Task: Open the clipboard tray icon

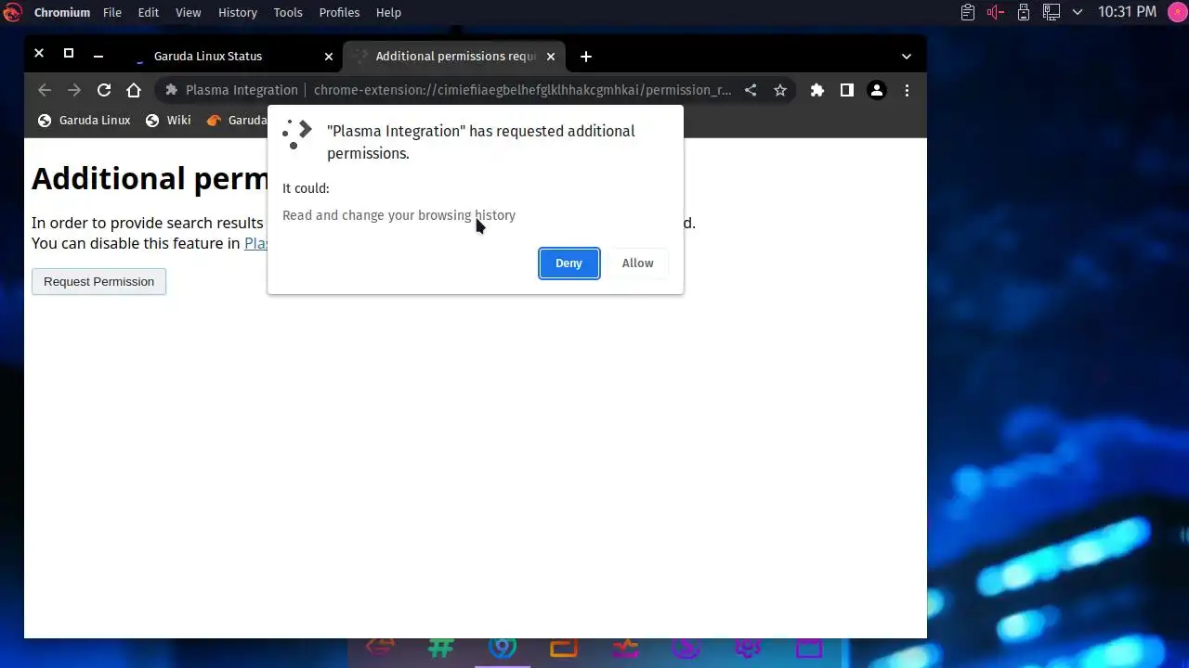Action: 968,12
